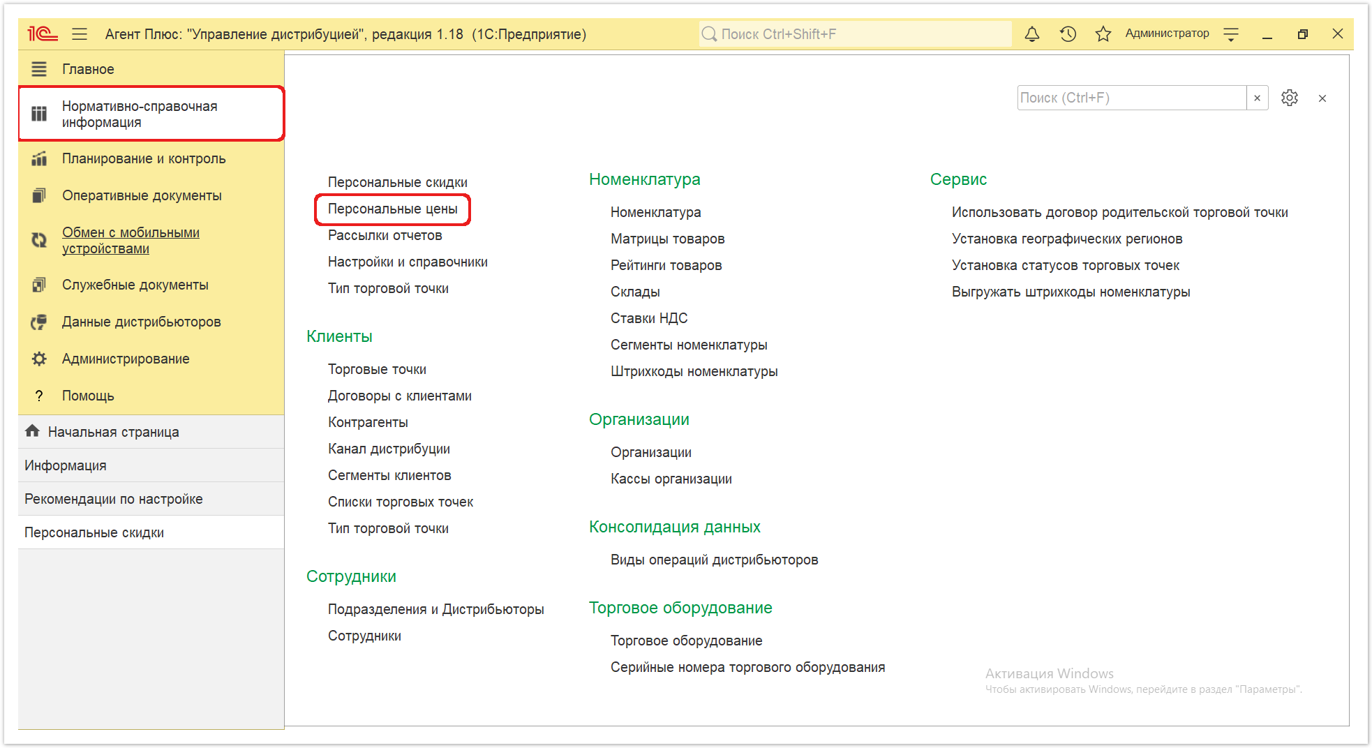Open Настройки и справочники link
1372x748 pixels.
click(408, 262)
